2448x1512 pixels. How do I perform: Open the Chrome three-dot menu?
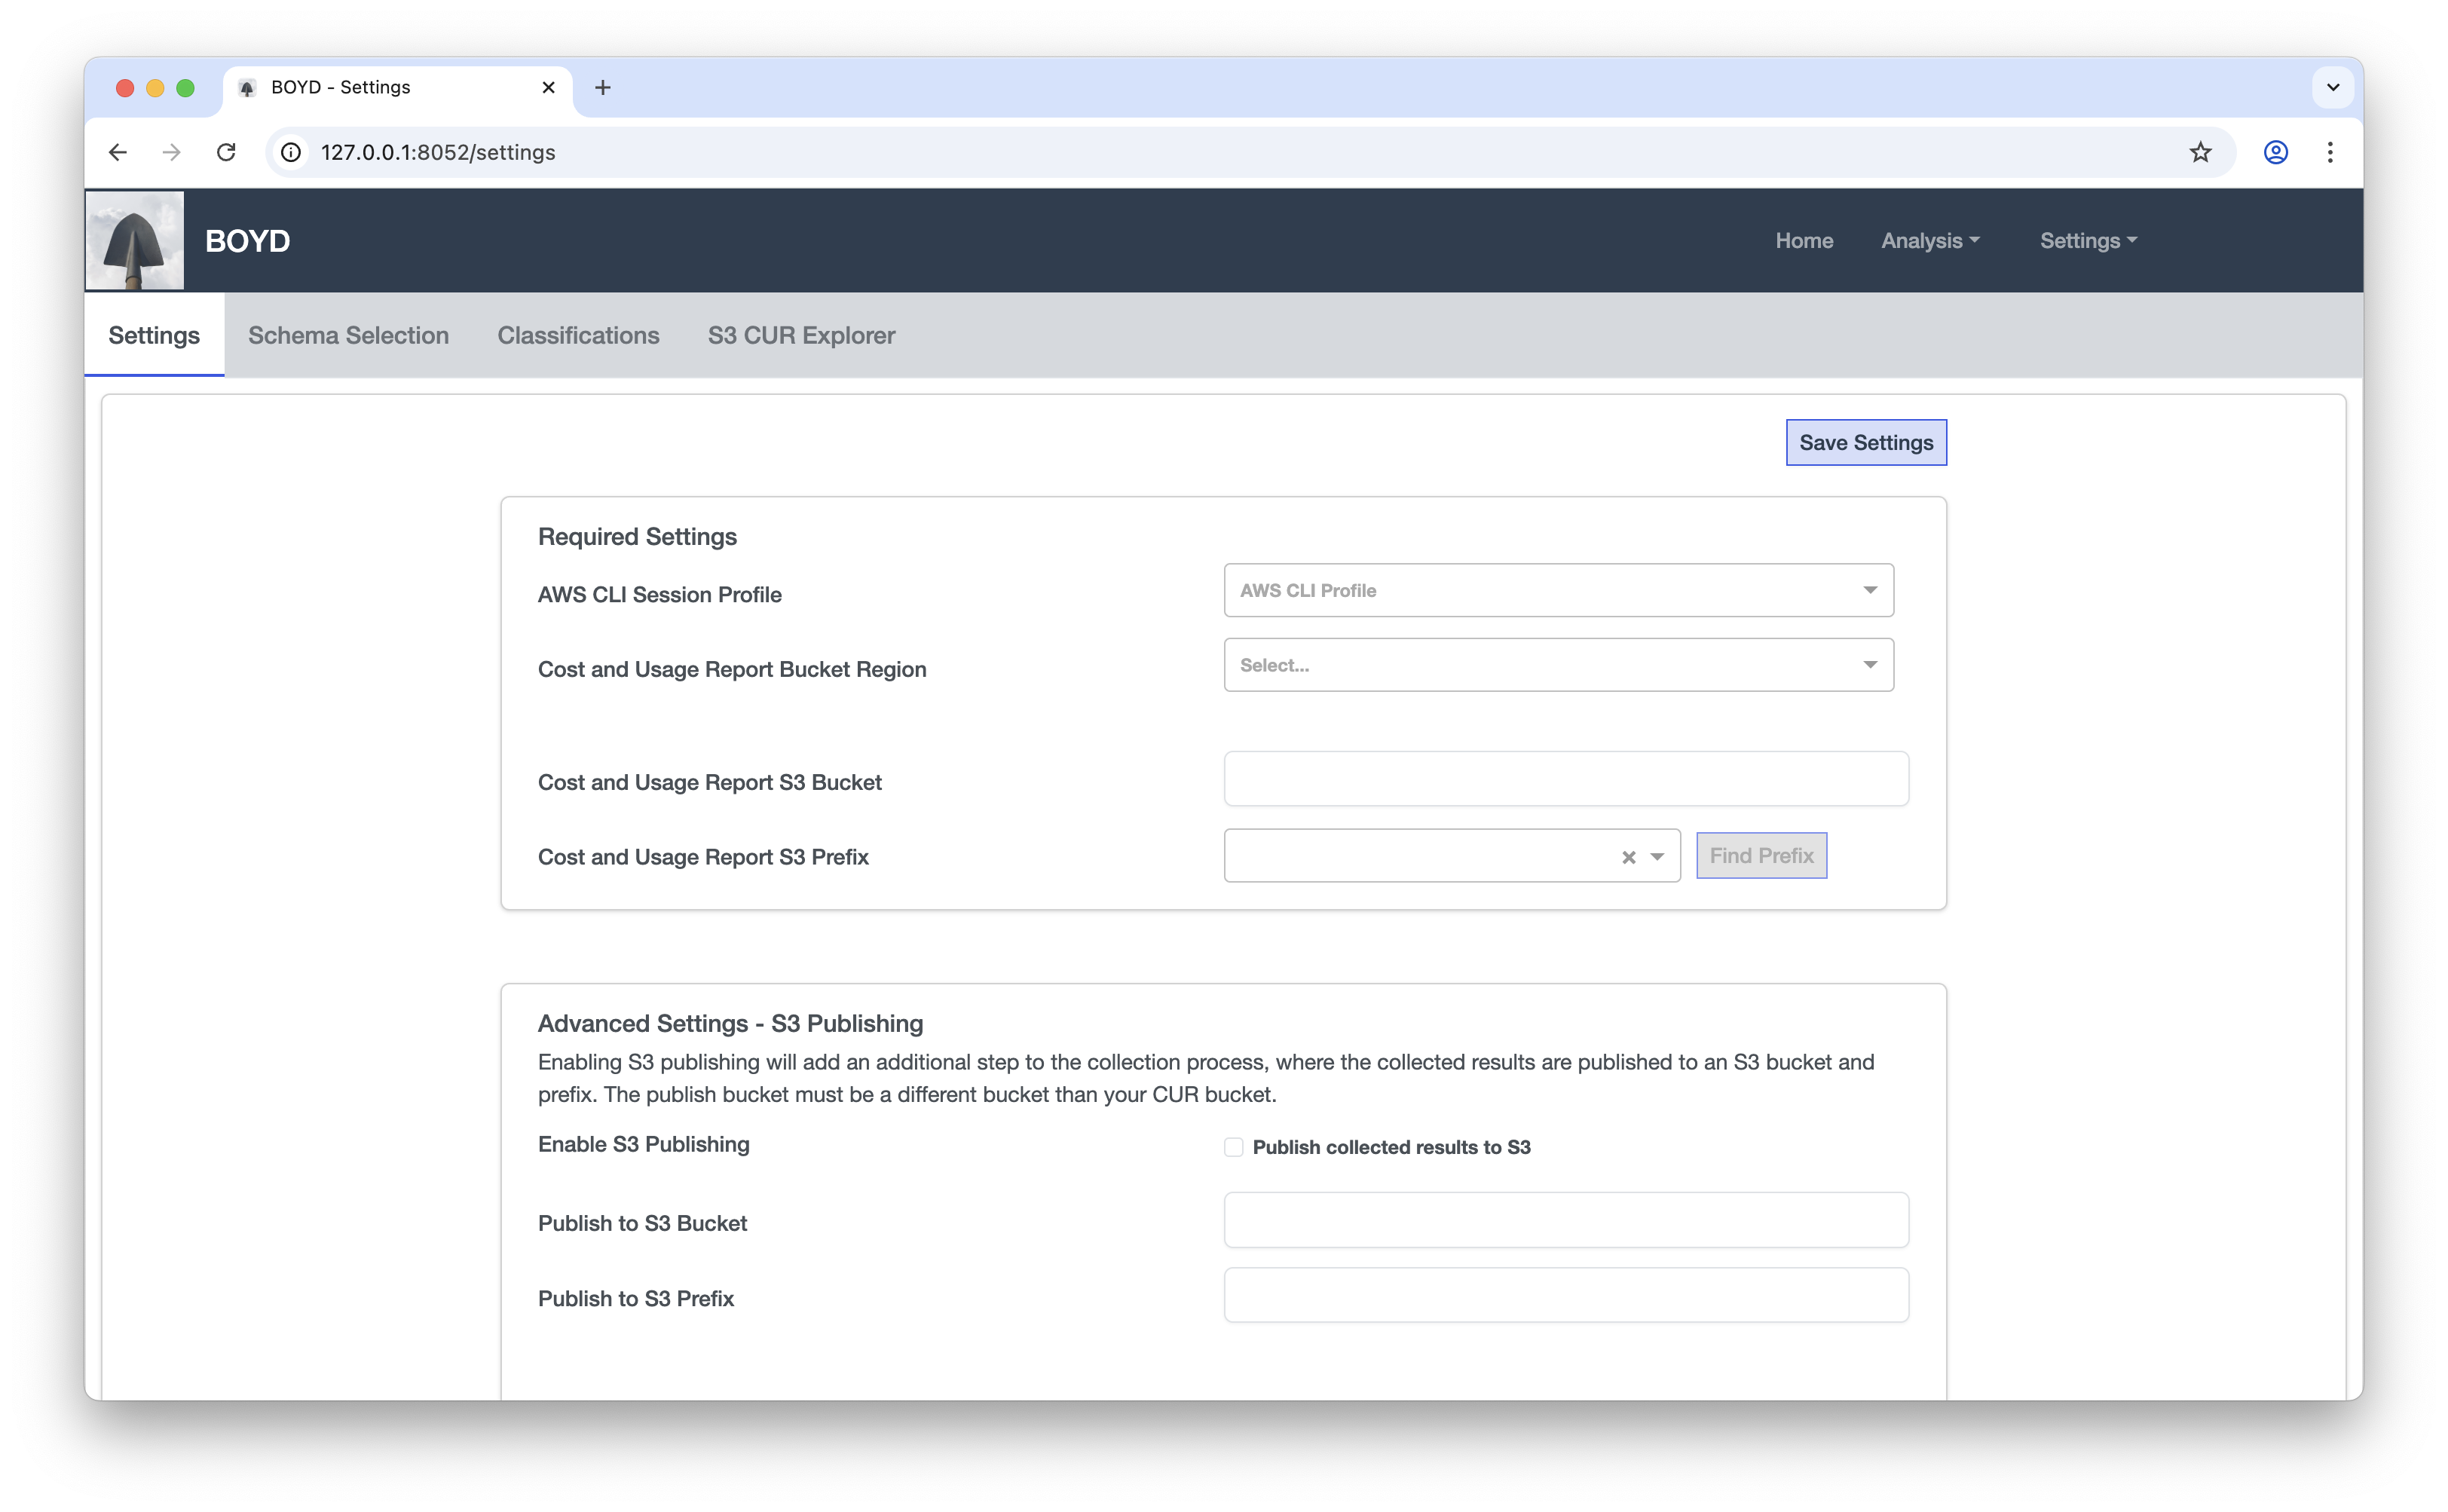[2330, 152]
